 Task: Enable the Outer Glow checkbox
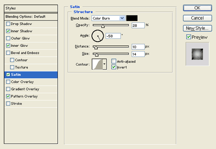tap(8, 38)
